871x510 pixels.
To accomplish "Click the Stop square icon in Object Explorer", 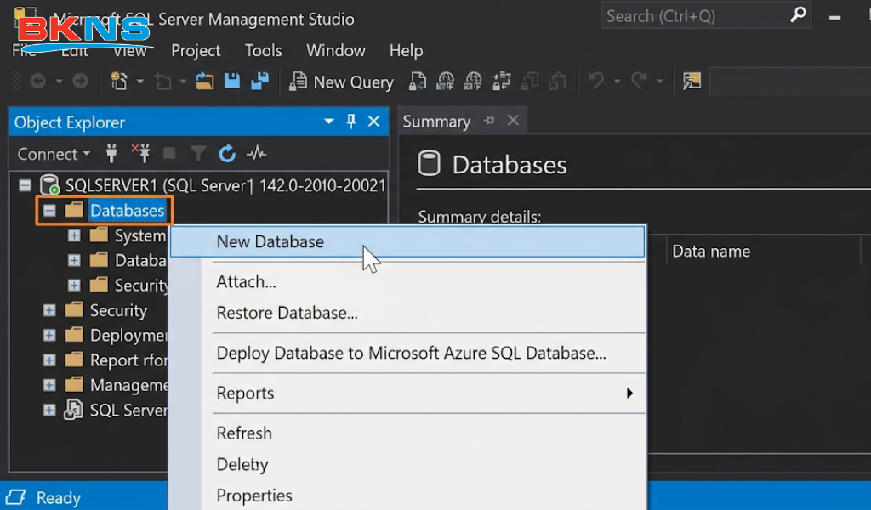I will [169, 154].
